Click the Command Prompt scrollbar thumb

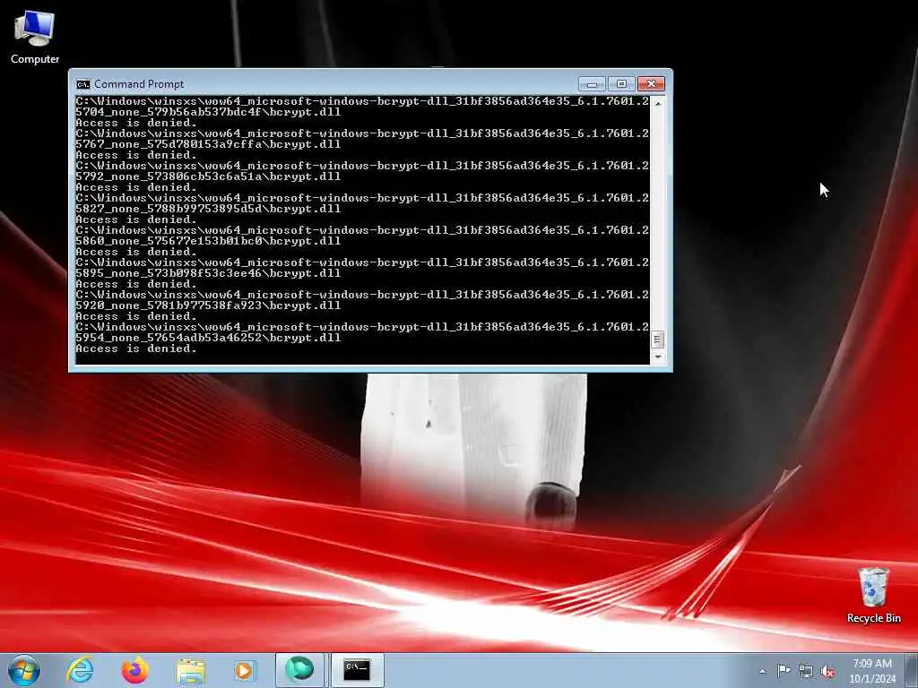click(x=658, y=340)
